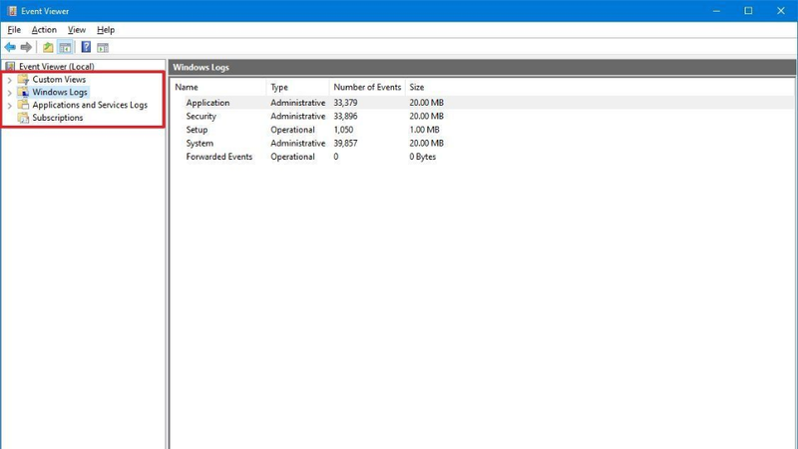
Task: Open the File menu
Action: [x=14, y=30]
